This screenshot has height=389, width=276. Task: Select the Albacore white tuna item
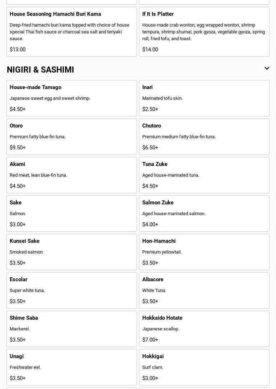tap(204, 290)
